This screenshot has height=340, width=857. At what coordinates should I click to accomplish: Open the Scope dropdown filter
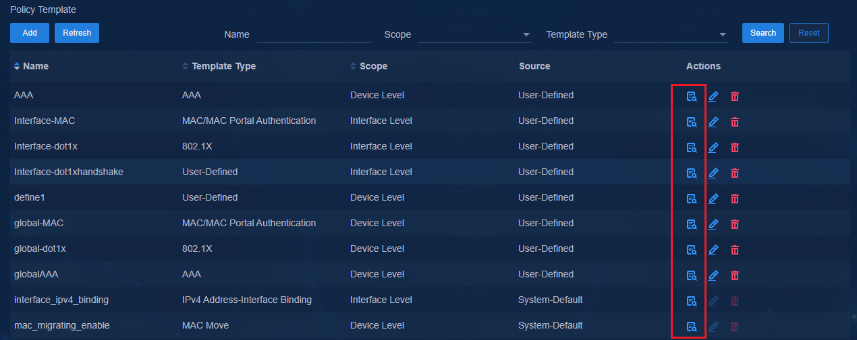[475, 34]
